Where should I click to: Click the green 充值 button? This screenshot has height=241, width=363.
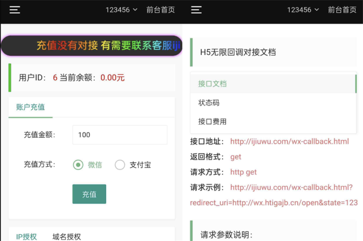(89, 194)
